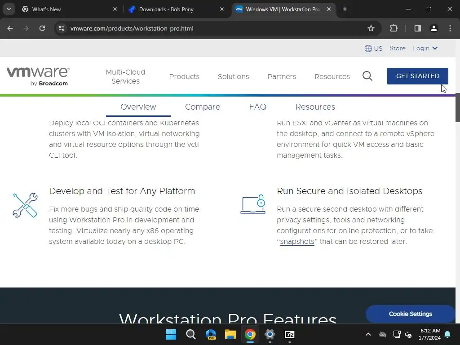Screen dimensions: 460x345
Task: Click the site search magnifier icon
Action: coord(367,76)
